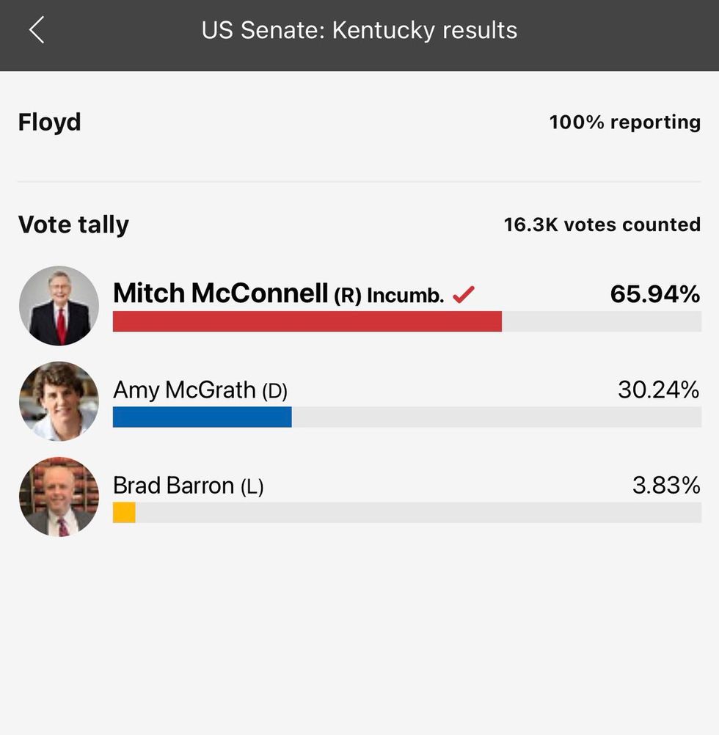Click the red winner checkmark

(464, 294)
